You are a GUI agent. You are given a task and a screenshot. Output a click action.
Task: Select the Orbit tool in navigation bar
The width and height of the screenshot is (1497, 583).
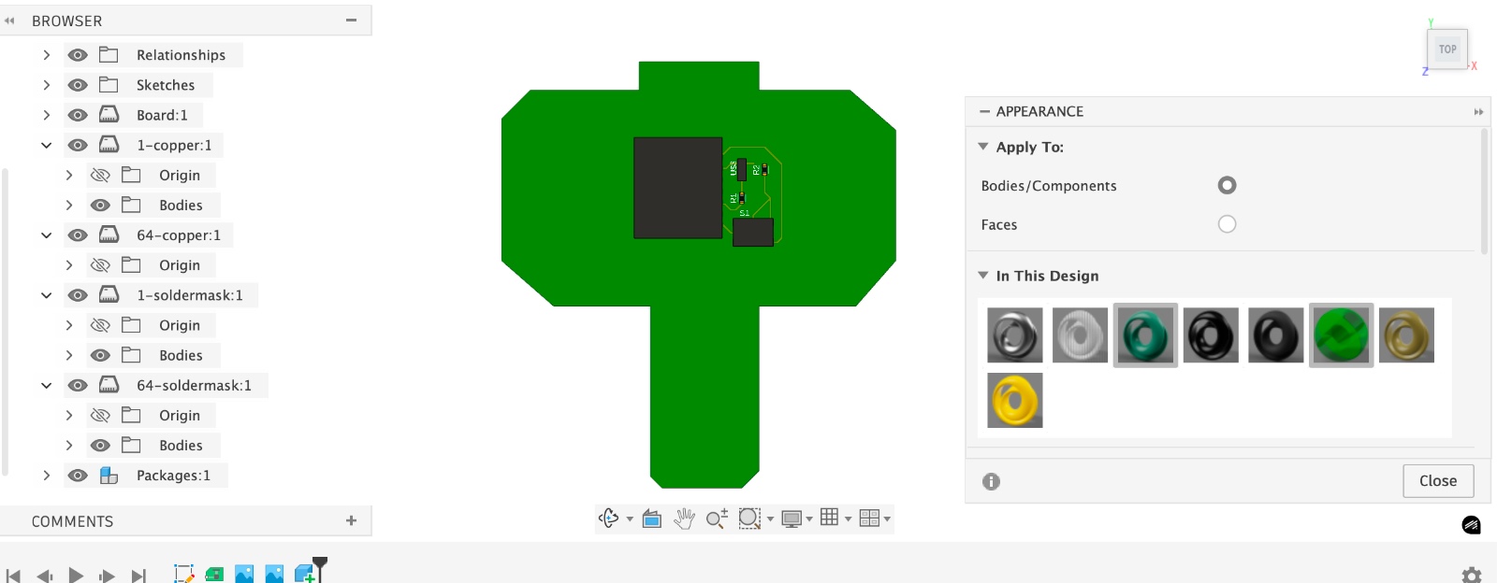[x=609, y=518]
